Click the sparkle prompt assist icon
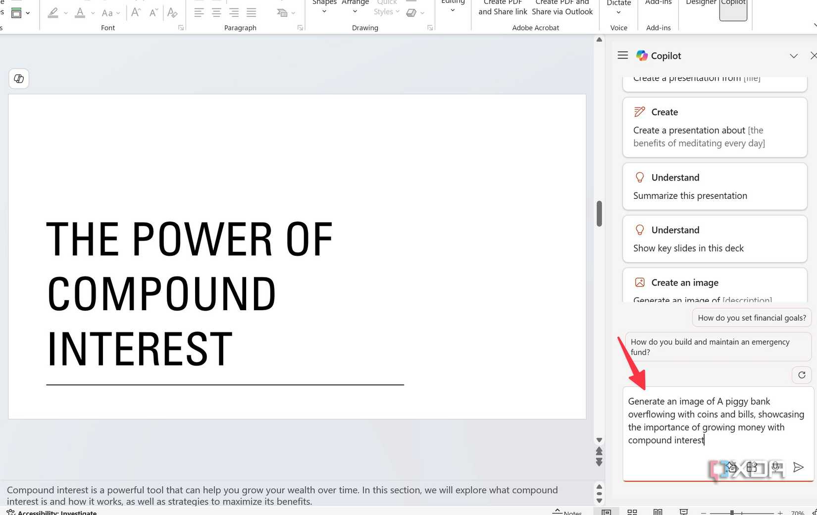 point(731,467)
